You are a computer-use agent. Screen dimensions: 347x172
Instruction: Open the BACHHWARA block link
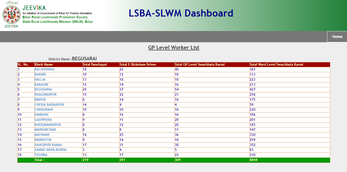pyautogui.click(x=44, y=69)
